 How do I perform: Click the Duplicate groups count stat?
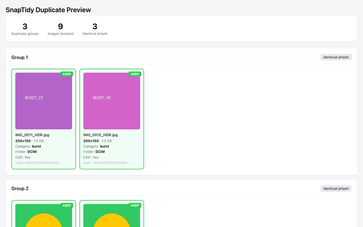click(25, 29)
